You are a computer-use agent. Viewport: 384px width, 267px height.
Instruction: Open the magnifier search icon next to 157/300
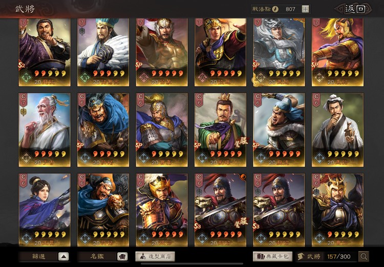[364, 256]
